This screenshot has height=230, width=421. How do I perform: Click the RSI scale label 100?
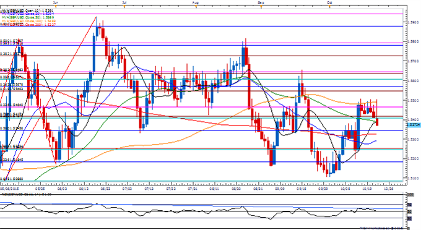click(x=410, y=194)
